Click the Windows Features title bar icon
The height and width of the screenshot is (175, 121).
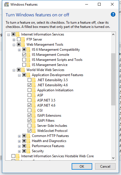(x=6, y=5)
